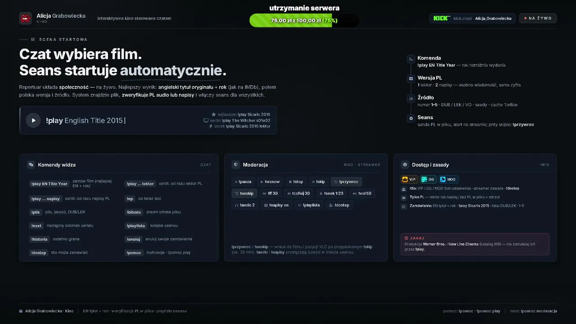The image size is (576, 324).
Task: Click the footer text mod: !pomoc moderacja
Action: (x=533, y=311)
